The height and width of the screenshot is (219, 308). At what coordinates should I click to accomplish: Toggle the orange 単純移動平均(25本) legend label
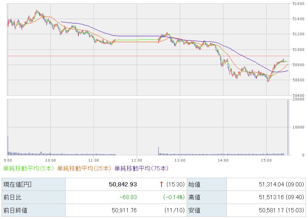coord(84,168)
